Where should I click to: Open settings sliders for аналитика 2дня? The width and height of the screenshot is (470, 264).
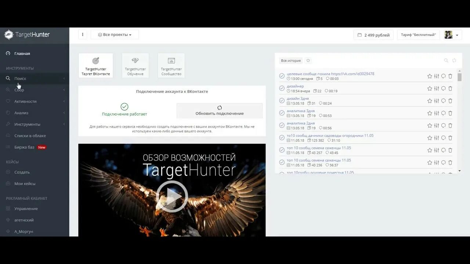pos(437,125)
